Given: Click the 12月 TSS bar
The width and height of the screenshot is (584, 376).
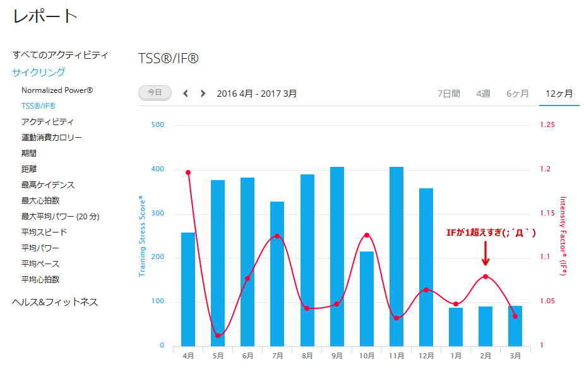Looking at the screenshot, I should point(426,267).
